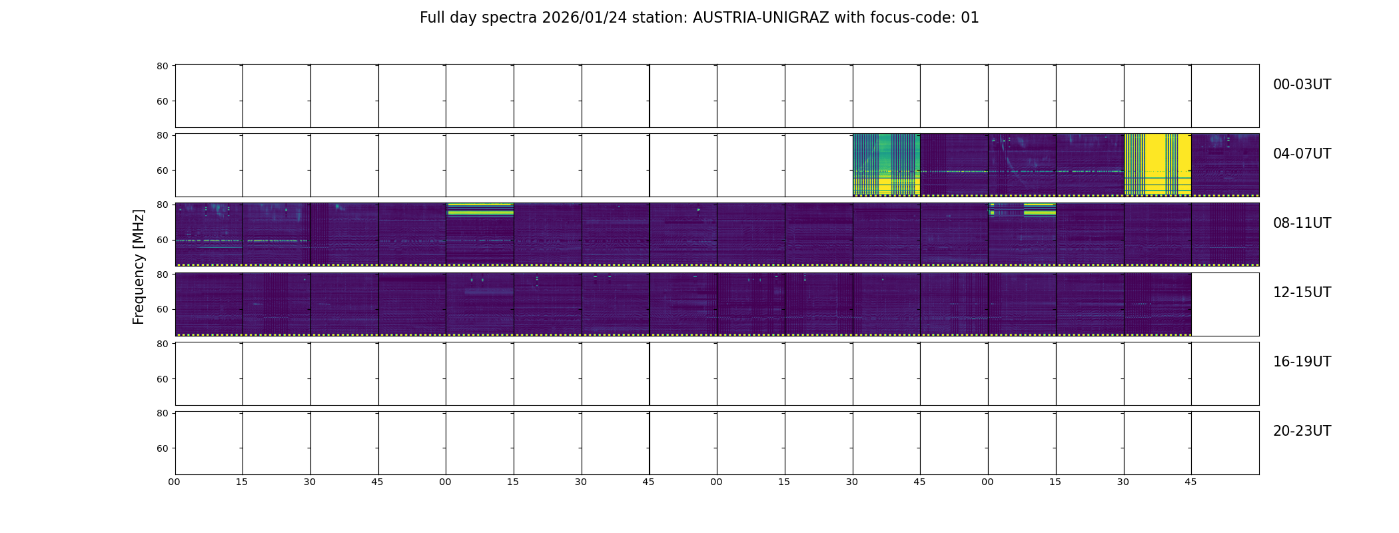Open the 12:00 spectrogram panel starting the 12-15UT row
The image size is (1399, 533).
pyautogui.click(x=209, y=304)
